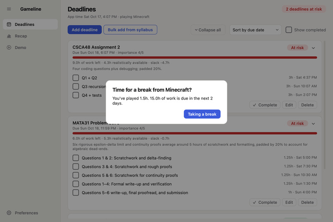
Task: Check Questions 3 & 4 rough proofs subtask
Action: tap(76, 167)
